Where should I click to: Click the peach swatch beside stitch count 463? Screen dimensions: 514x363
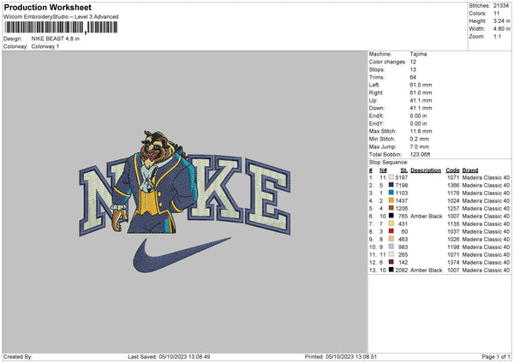[391, 239]
